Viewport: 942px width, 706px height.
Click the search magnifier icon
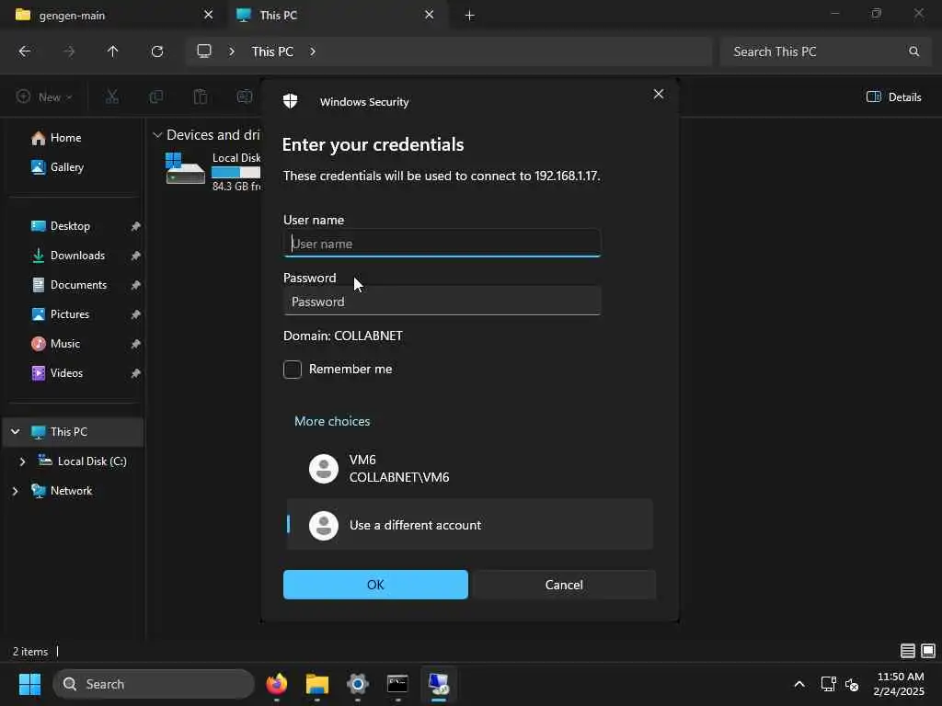click(913, 51)
